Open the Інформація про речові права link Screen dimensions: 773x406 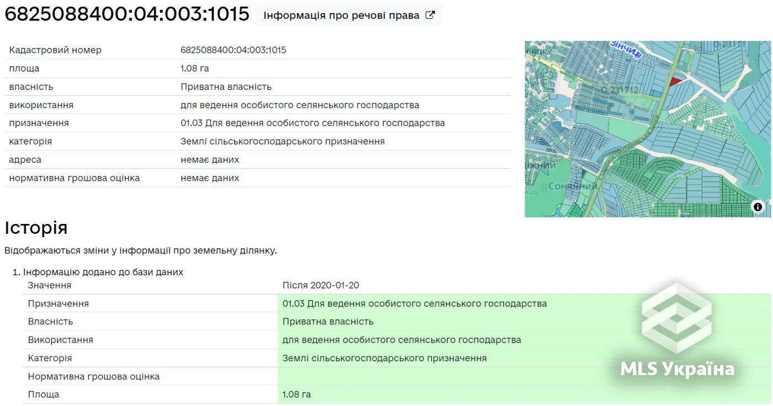(x=349, y=15)
